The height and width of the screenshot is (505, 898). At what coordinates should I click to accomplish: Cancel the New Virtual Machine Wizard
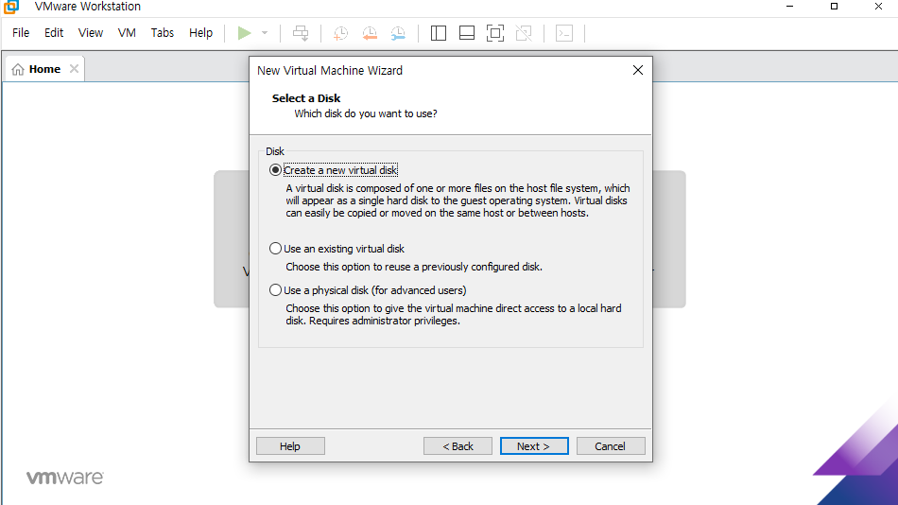click(611, 446)
